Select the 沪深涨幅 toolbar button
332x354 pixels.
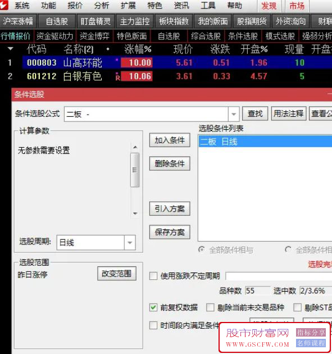(x=18, y=21)
